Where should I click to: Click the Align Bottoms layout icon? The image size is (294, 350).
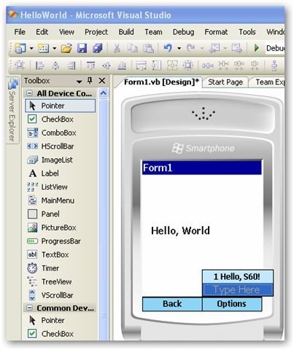click(x=122, y=66)
